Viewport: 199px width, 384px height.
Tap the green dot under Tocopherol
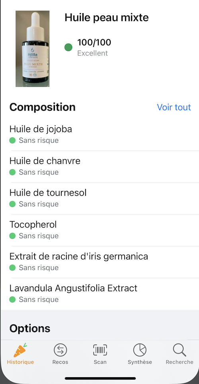[x=12, y=236]
